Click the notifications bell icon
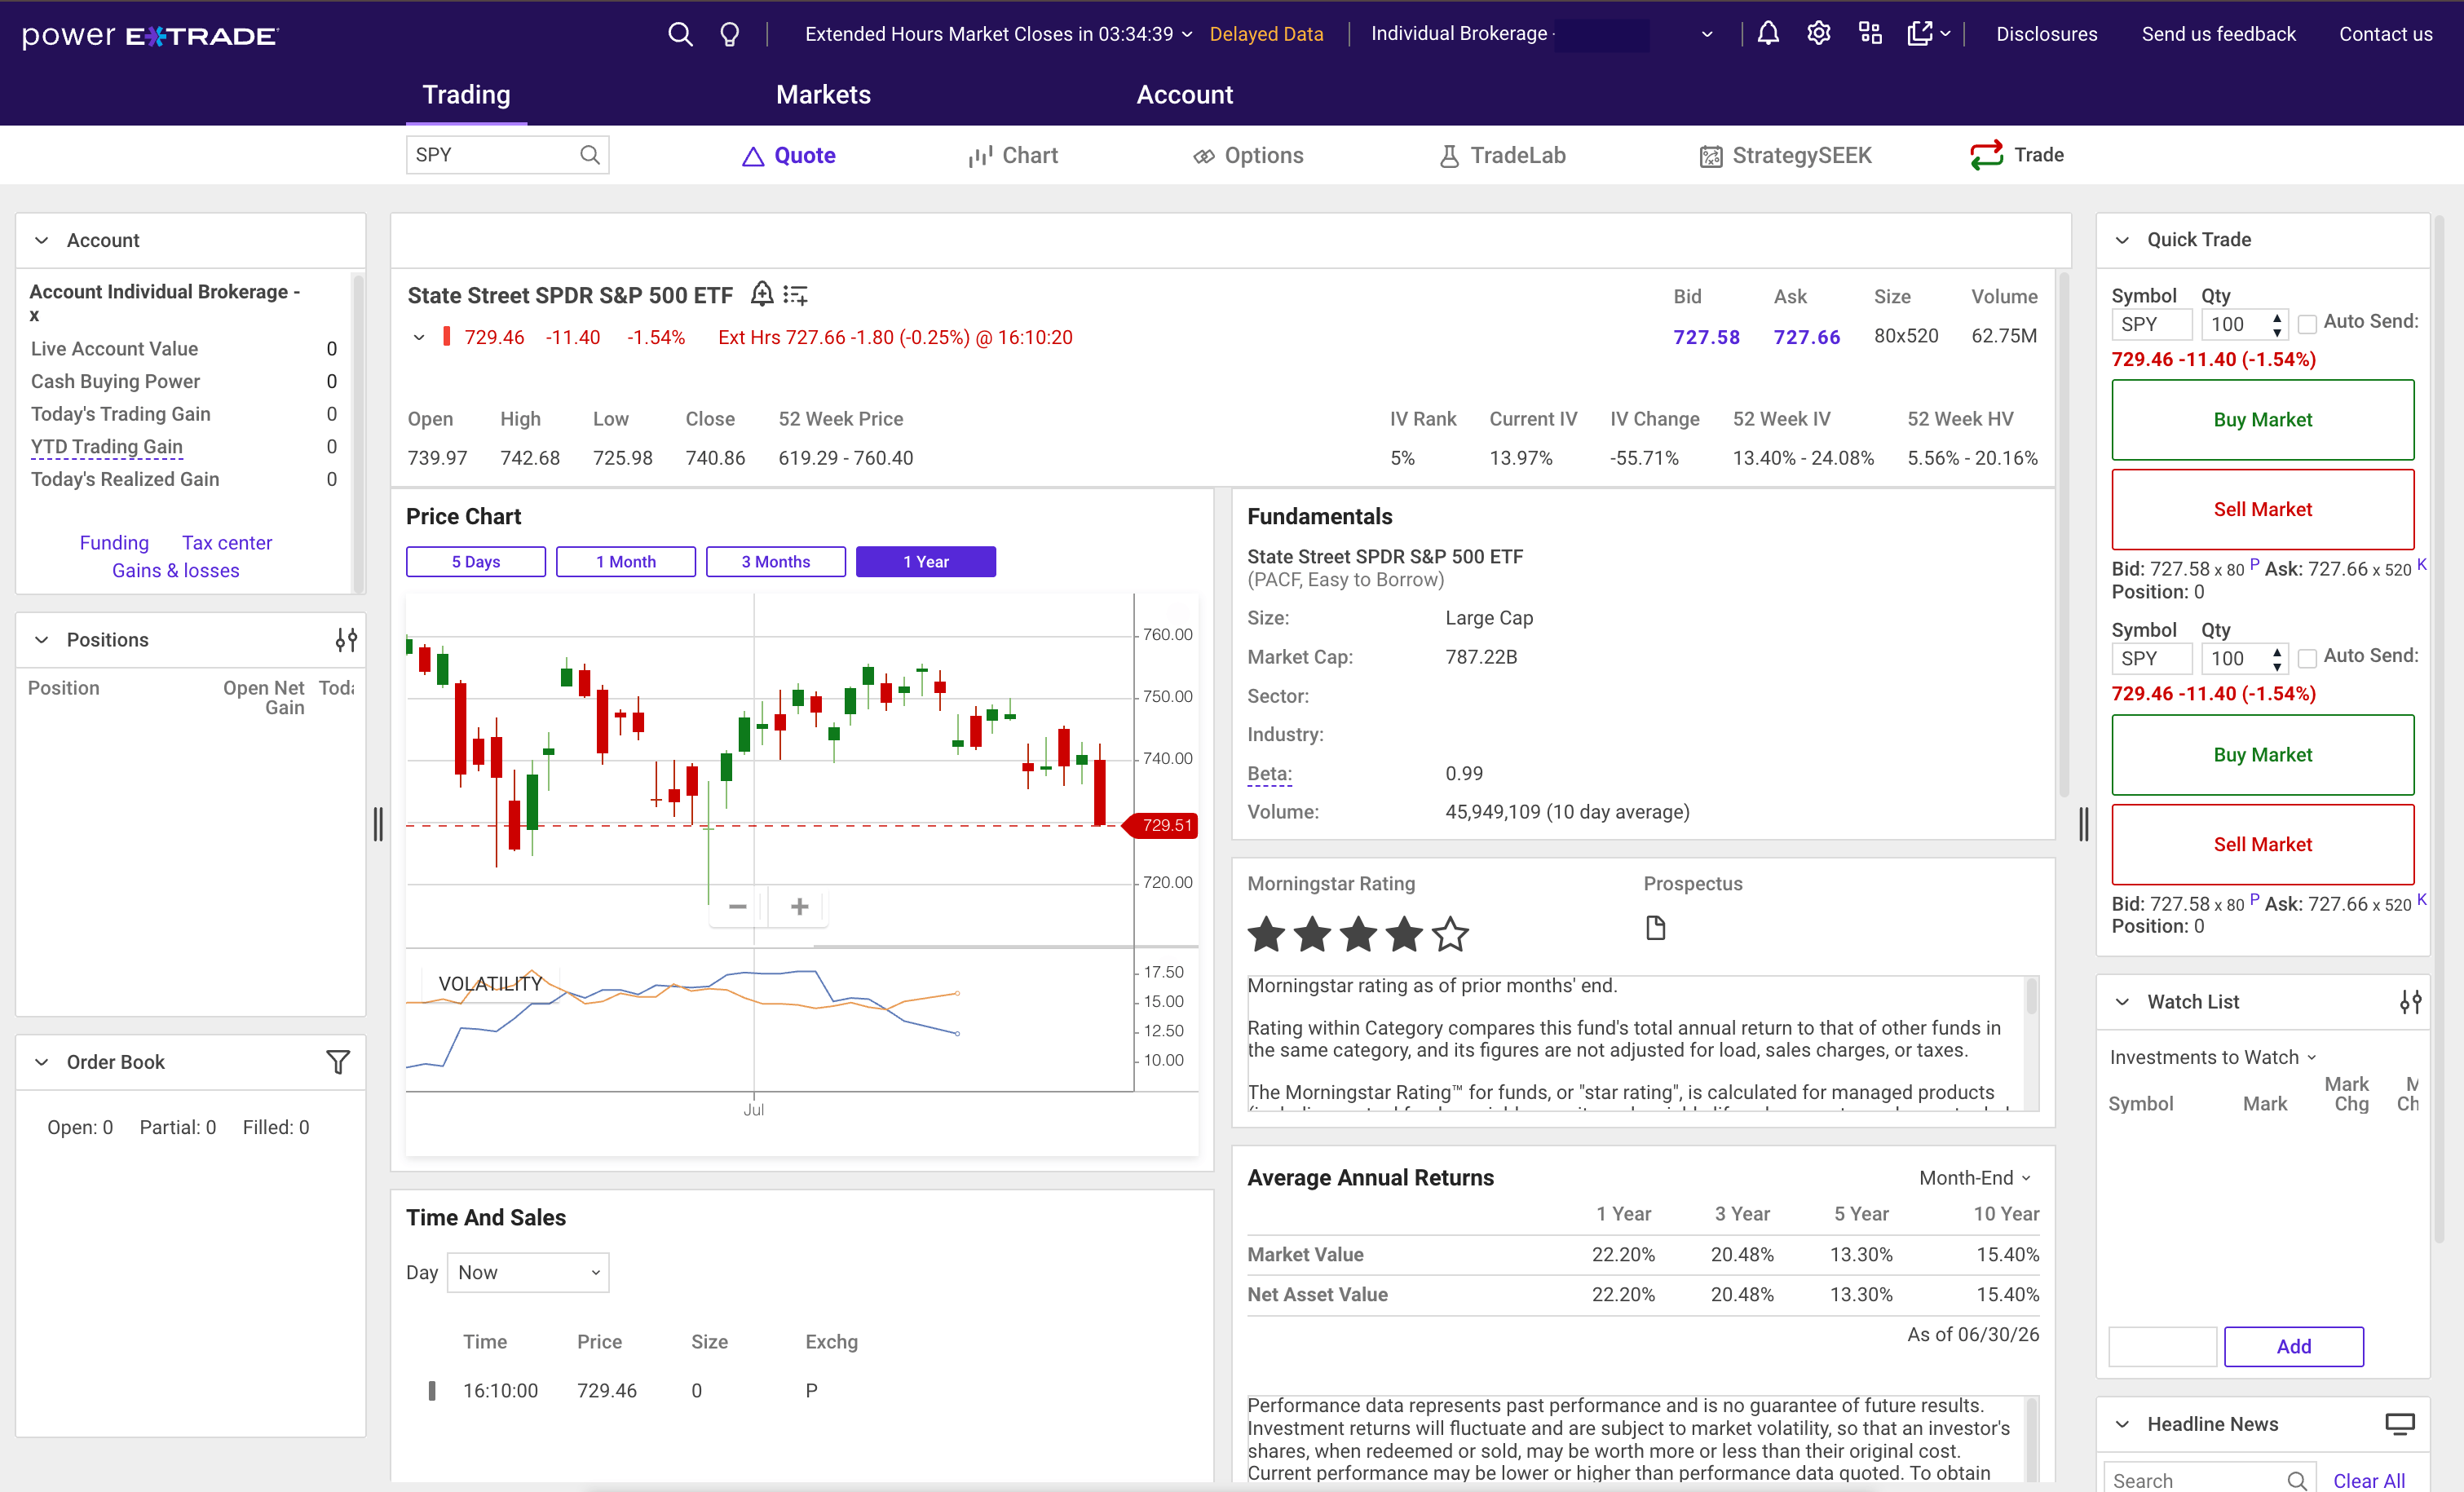 [x=1768, y=34]
